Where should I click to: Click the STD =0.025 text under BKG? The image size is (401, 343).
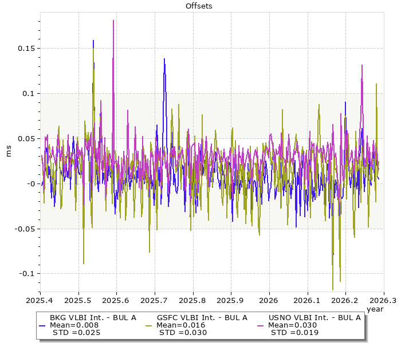(76, 332)
